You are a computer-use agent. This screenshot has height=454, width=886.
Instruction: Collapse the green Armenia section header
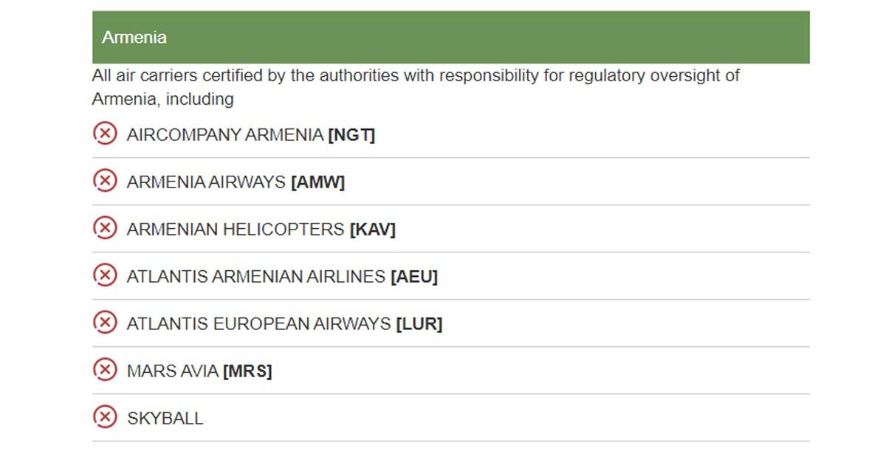450,37
